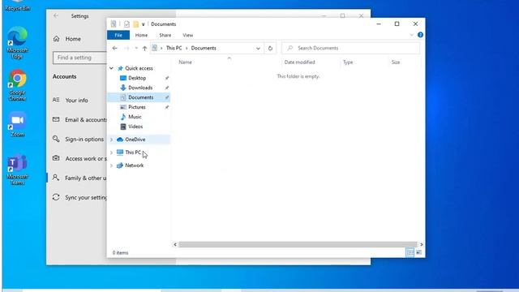The height and width of the screenshot is (292, 519).
Task: Launch Zoom from desktop icon
Action: click(x=17, y=125)
